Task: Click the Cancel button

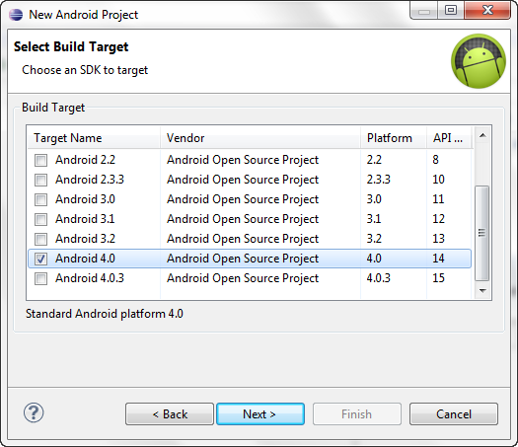Action: click(x=454, y=414)
